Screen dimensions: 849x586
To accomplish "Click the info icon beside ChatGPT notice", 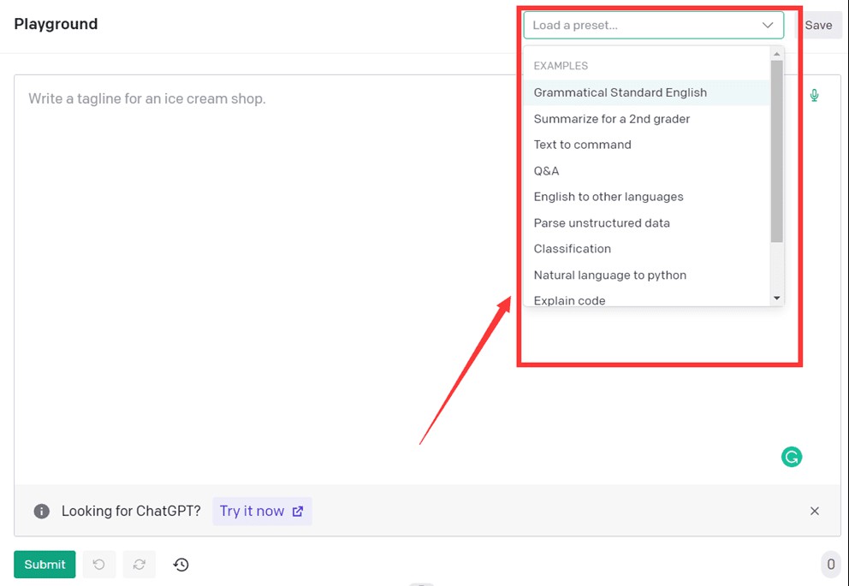I will pos(41,511).
